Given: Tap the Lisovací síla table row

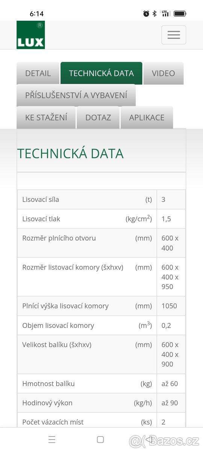Looking at the screenshot, I should coord(101,200).
